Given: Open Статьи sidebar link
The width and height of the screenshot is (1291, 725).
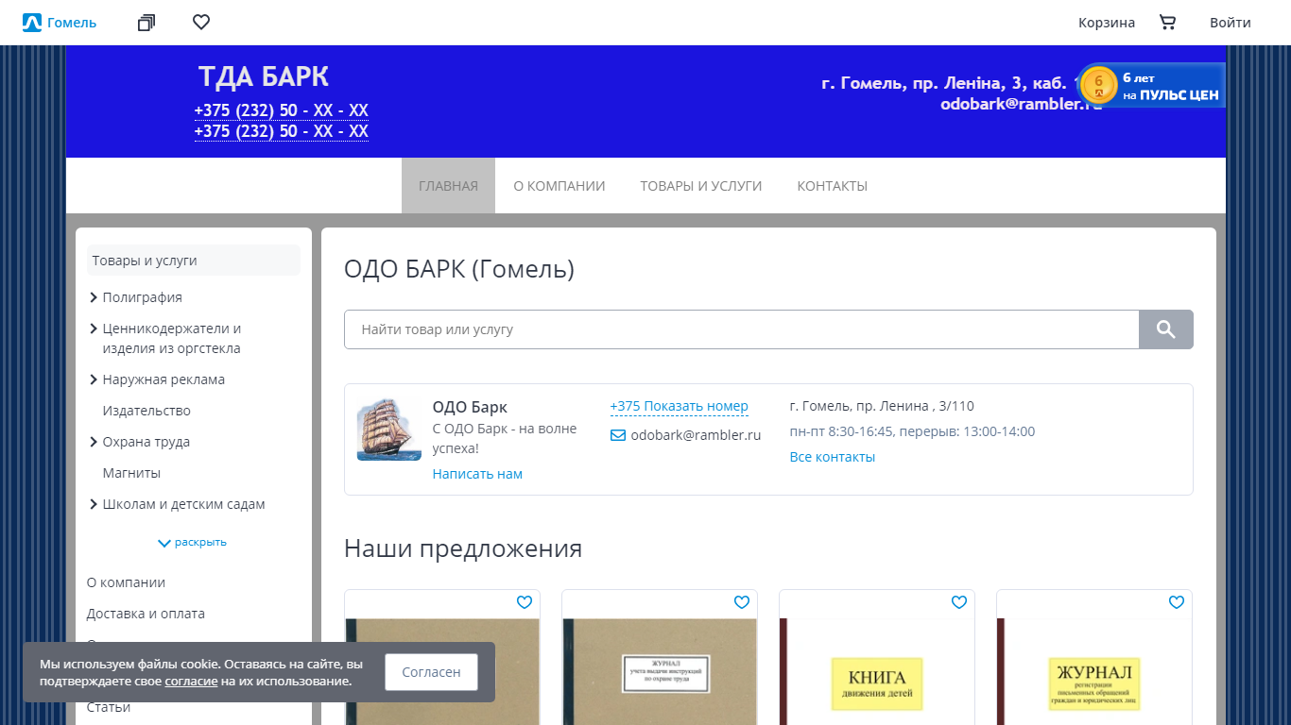Looking at the screenshot, I should 109,707.
